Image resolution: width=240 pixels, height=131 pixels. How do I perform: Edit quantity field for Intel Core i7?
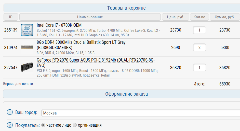[199, 30]
